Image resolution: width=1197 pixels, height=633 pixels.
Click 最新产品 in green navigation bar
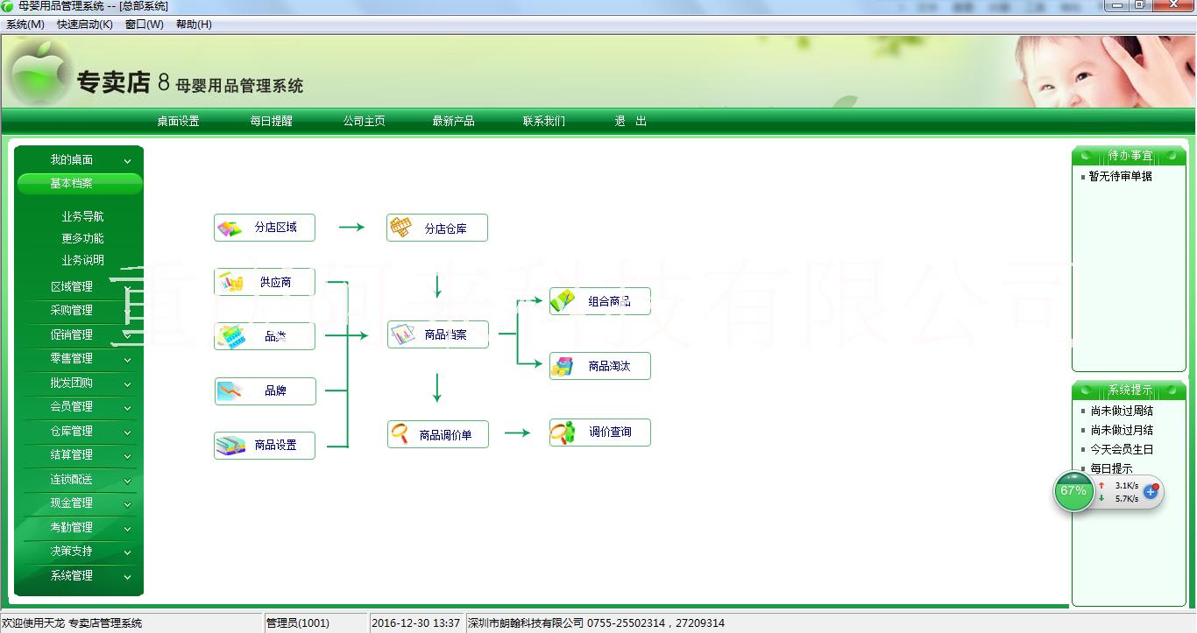tap(454, 121)
